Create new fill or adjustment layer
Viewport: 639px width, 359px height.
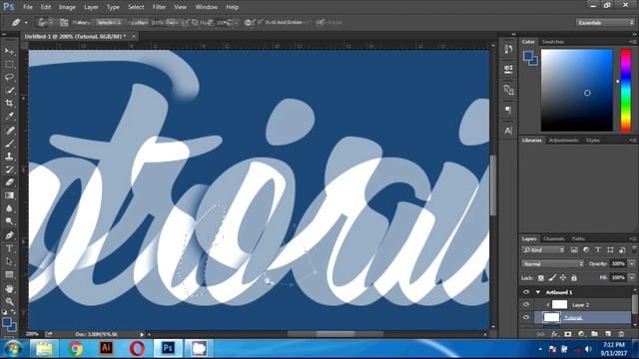coord(581,334)
